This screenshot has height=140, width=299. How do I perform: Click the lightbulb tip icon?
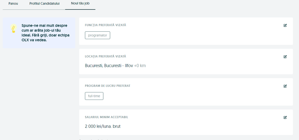pos(13,29)
